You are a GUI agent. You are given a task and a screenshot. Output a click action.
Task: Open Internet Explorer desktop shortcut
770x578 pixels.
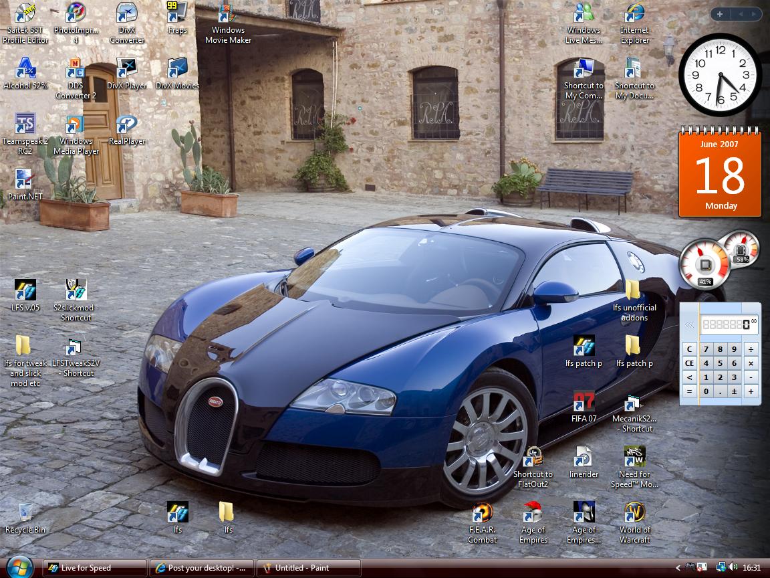coord(634,23)
